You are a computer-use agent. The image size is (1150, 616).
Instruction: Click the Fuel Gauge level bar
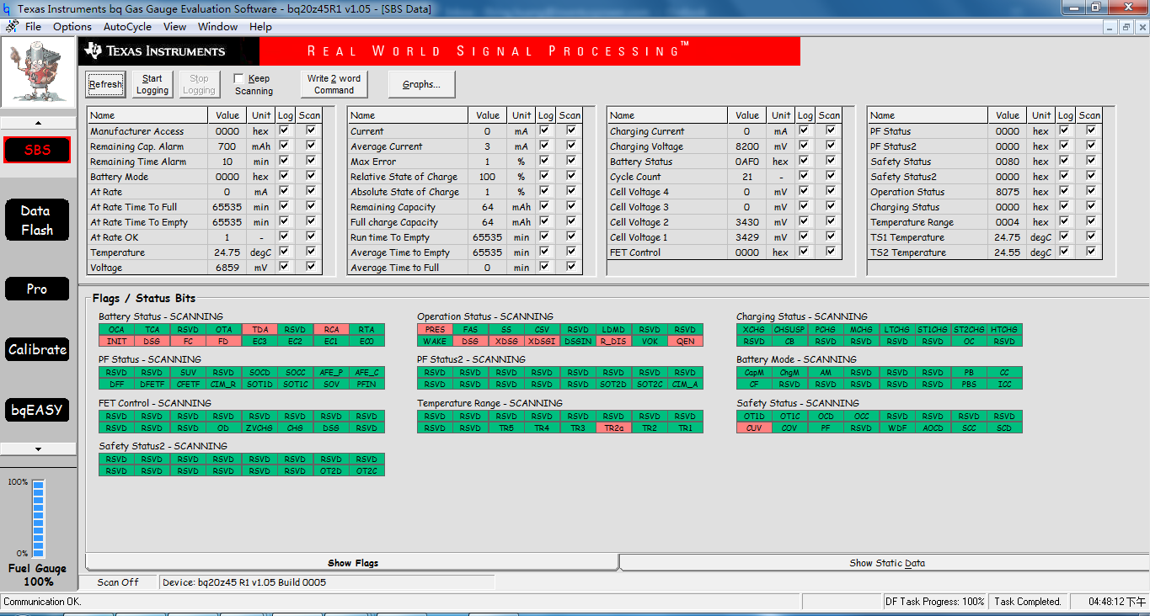tap(38, 518)
